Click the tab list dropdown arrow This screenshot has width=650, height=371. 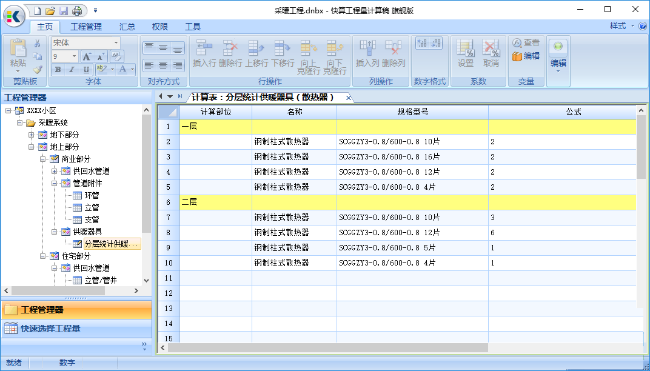(170, 96)
